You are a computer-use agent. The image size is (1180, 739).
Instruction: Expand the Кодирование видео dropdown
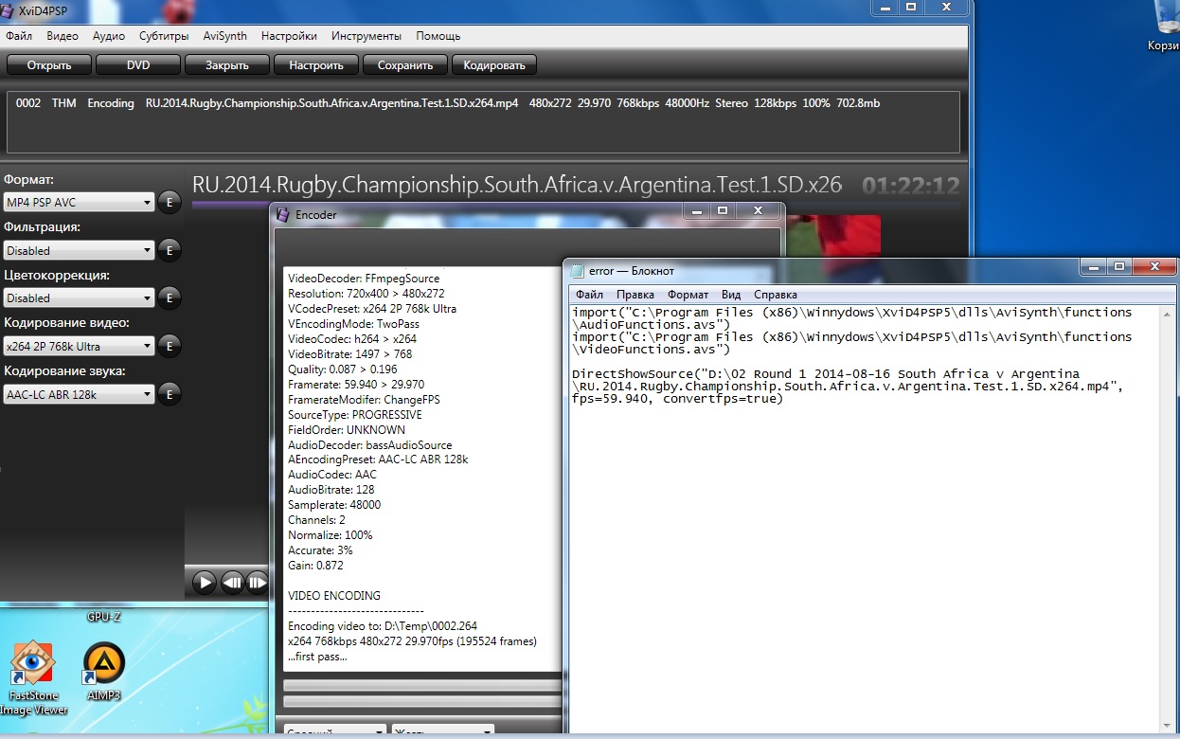79,347
